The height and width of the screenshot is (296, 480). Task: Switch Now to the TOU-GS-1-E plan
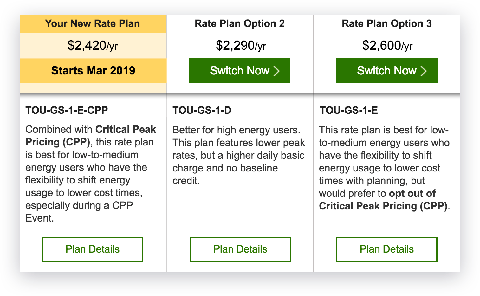386,71
